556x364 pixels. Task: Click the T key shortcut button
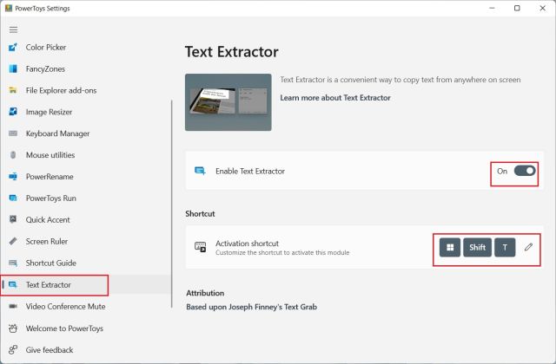click(x=505, y=247)
